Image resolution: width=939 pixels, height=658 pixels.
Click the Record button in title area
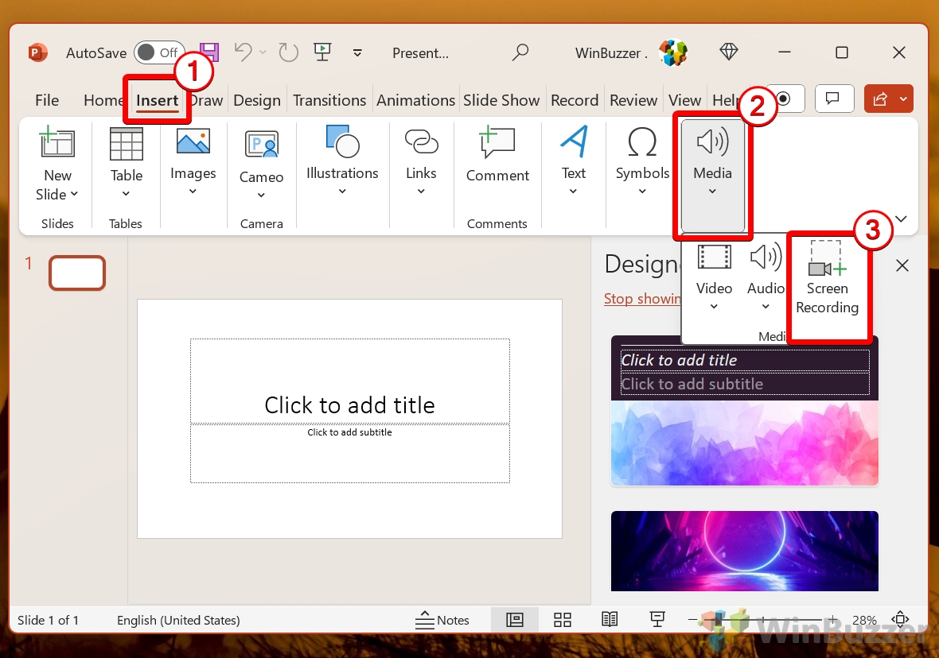785,98
